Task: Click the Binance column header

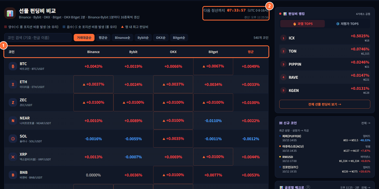Action: (93, 52)
